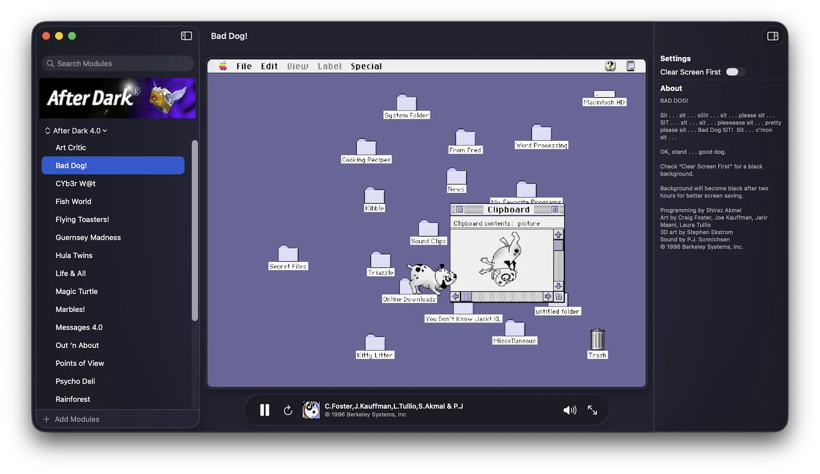Click the application switcher icon in menu bar
The height and width of the screenshot is (474, 820).
pyautogui.click(x=631, y=66)
